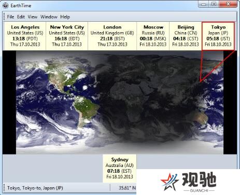Viewport: 240px width, 195px height.
Task: Select the New York City clock panel
Action: [67, 36]
